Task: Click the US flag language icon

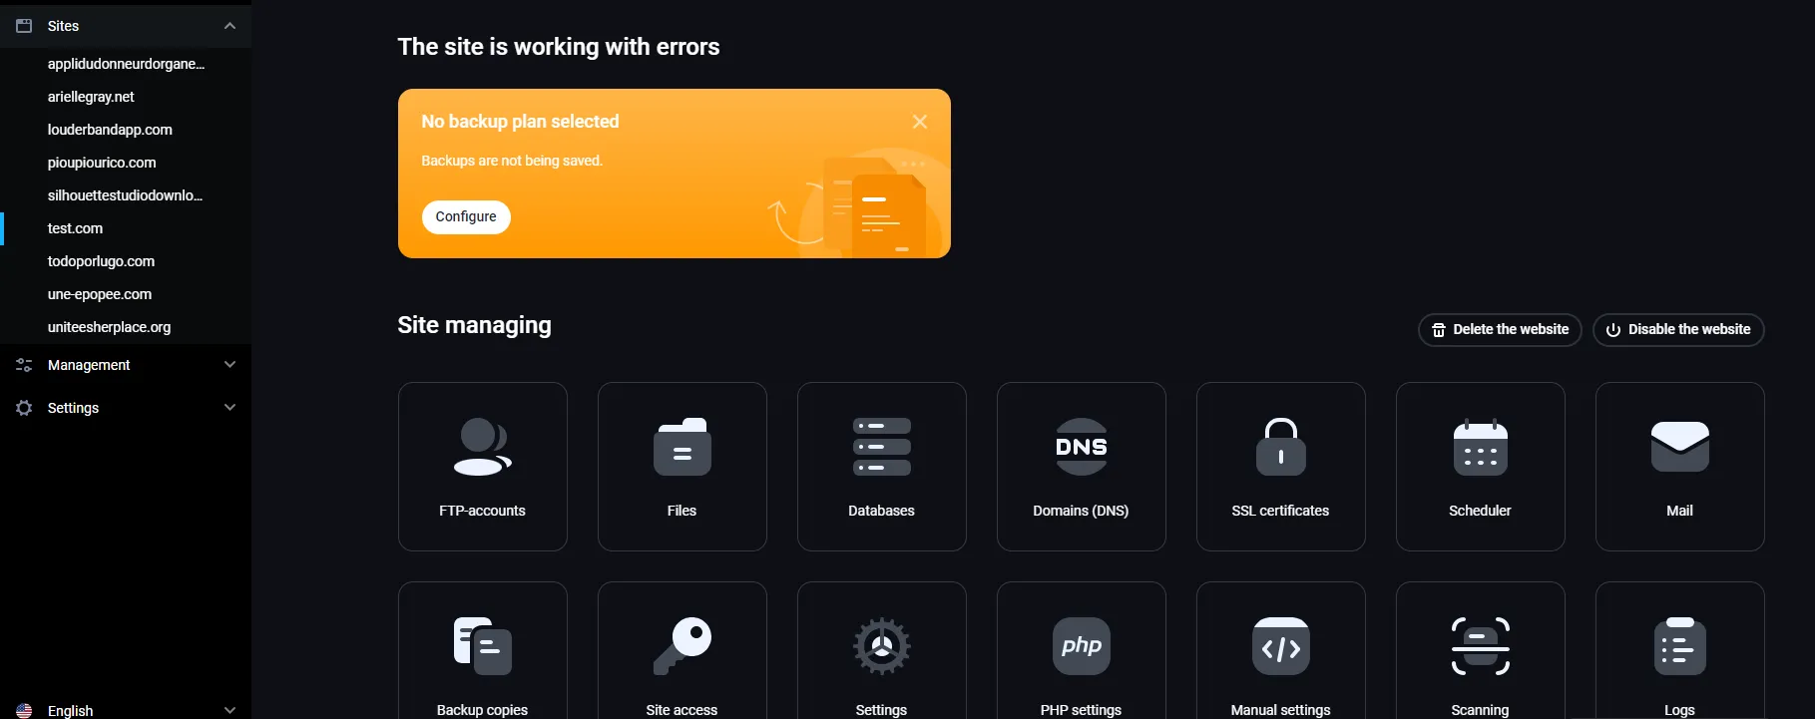Action: (24, 711)
